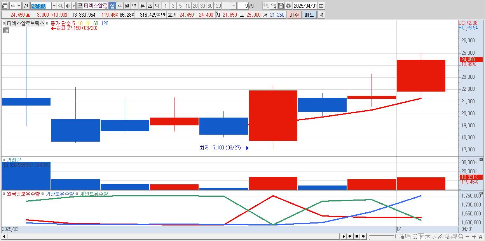Select the 120 interval preset button
This screenshot has width=485, height=241.
pyautogui.click(x=217, y=6)
